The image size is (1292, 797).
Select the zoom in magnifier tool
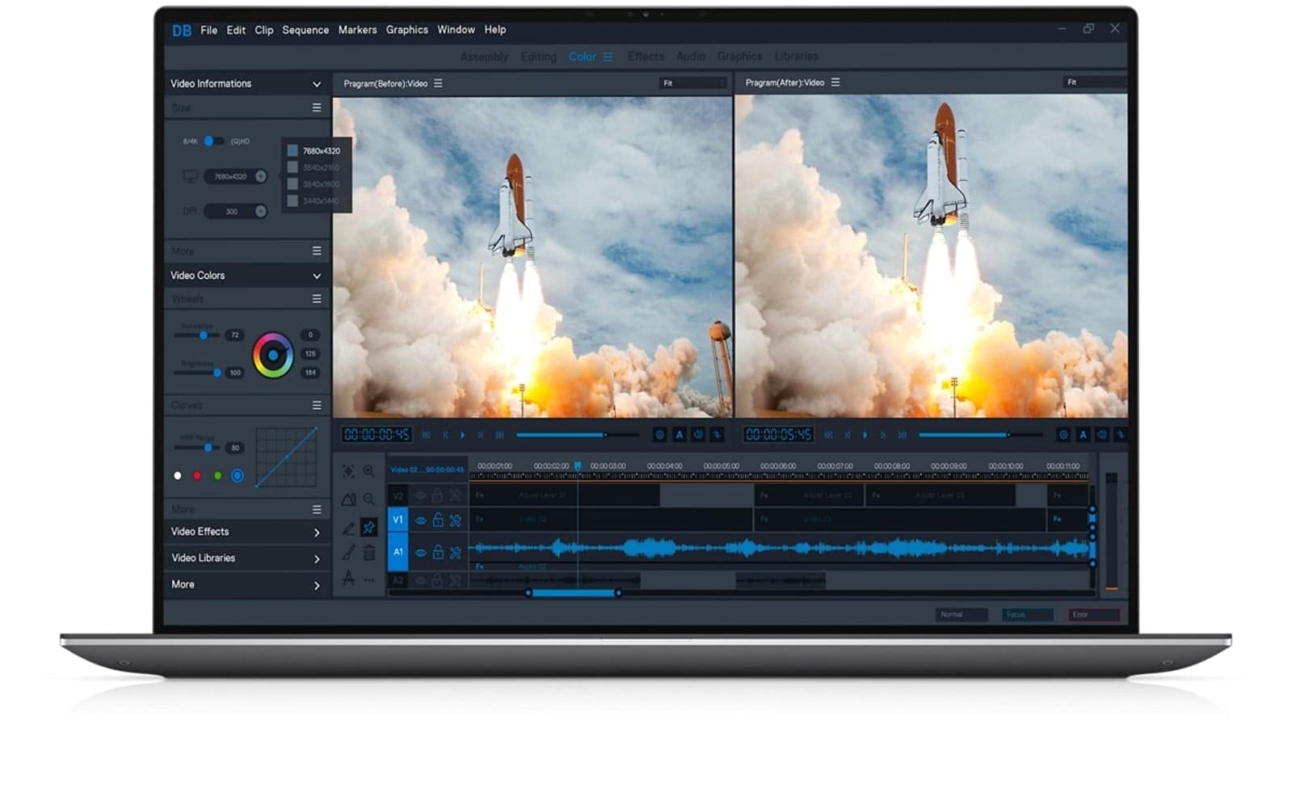pyautogui.click(x=368, y=471)
